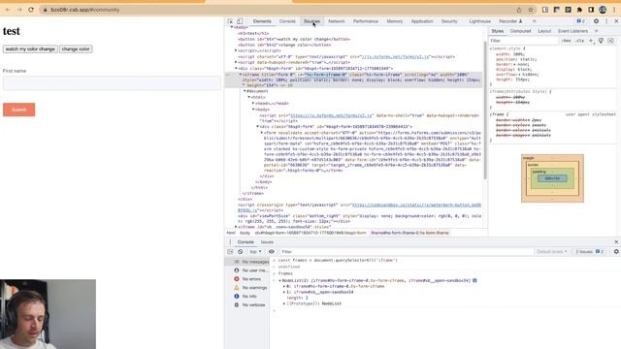Close the console drawer with X

[616, 241]
